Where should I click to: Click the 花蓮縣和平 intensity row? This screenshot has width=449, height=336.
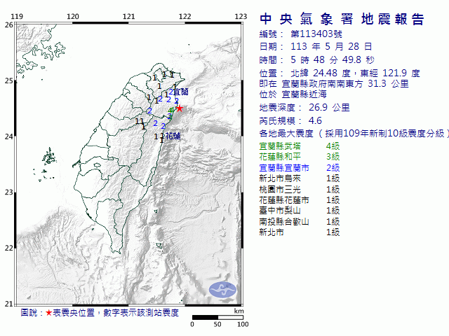click(300, 157)
